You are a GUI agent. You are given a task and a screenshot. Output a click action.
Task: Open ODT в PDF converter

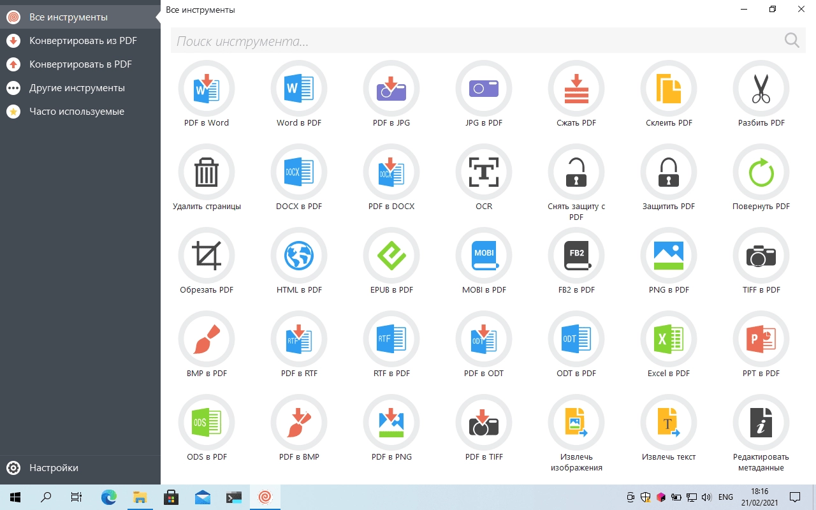pos(576,339)
